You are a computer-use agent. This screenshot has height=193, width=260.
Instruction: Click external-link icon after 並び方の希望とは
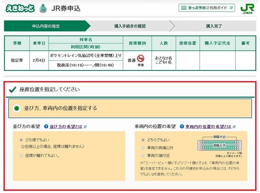tap(85, 127)
